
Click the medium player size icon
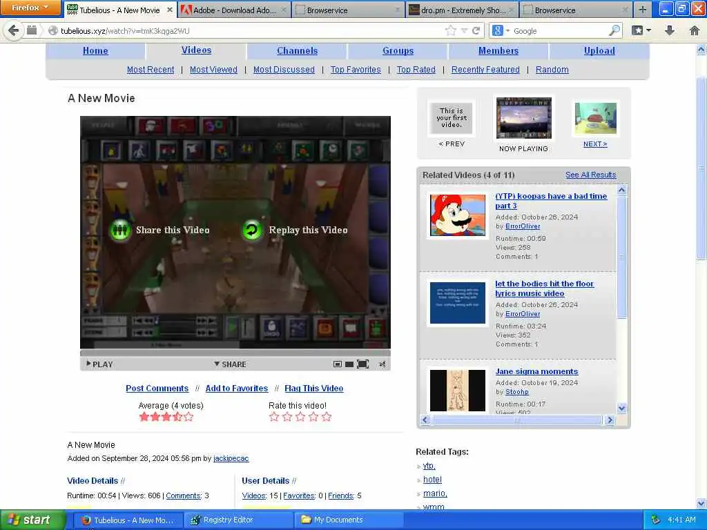tap(349, 364)
